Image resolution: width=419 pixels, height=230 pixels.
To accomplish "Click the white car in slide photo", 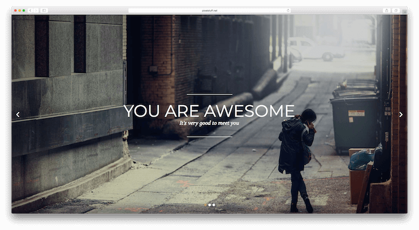I will [315, 49].
